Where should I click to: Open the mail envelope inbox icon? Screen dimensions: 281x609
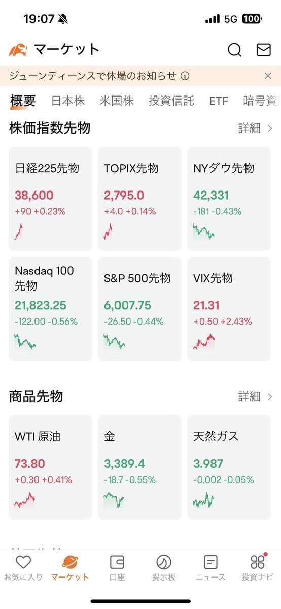264,50
